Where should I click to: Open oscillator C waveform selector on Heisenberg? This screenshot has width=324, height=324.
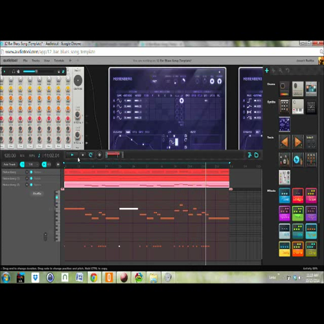click(119, 112)
